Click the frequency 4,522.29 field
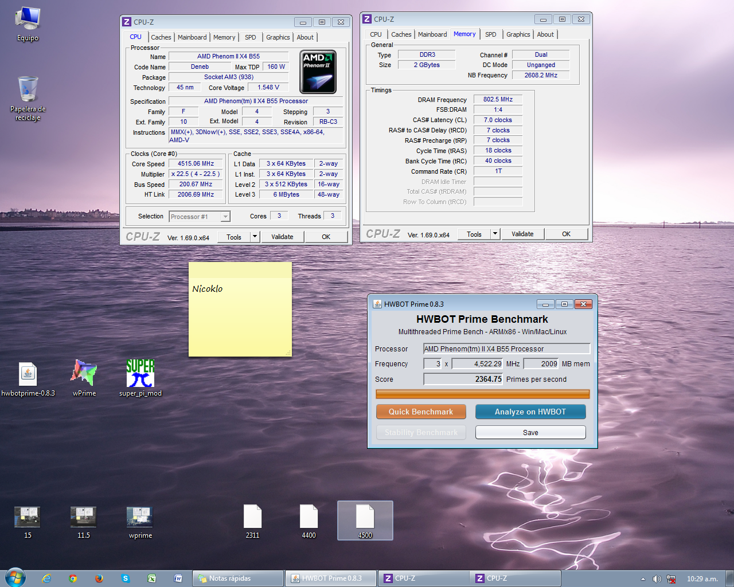The image size is (734, 587). 478,363
